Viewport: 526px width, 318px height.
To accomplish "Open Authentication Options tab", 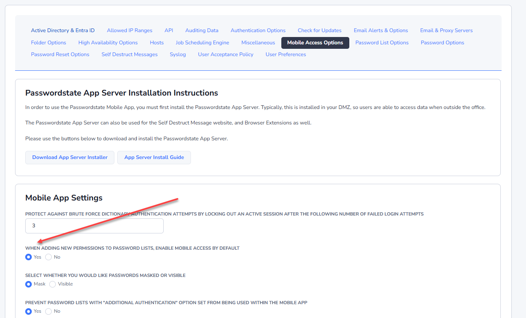I will coord(258,30).
